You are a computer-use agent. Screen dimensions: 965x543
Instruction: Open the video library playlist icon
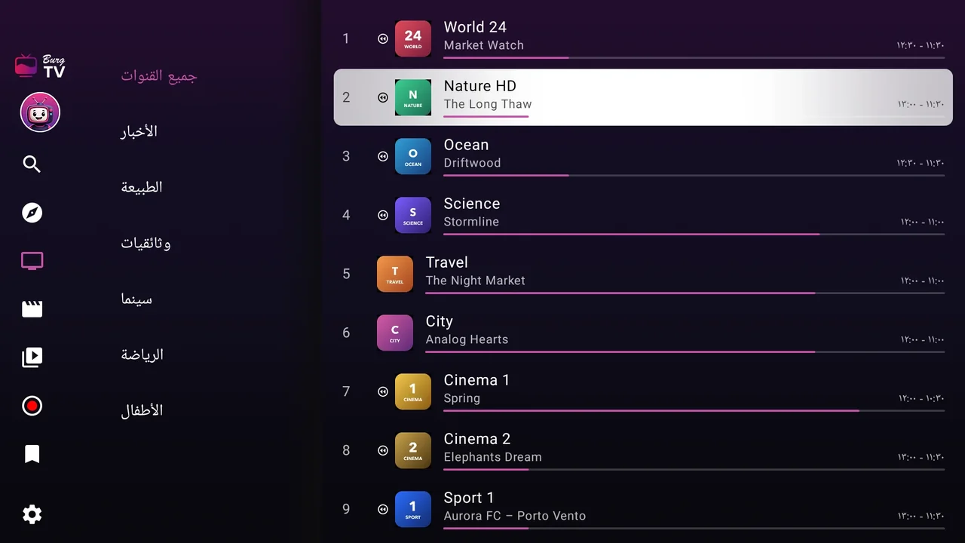point(32,357)
